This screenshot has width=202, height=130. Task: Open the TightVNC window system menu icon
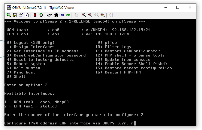coord(9,7)
